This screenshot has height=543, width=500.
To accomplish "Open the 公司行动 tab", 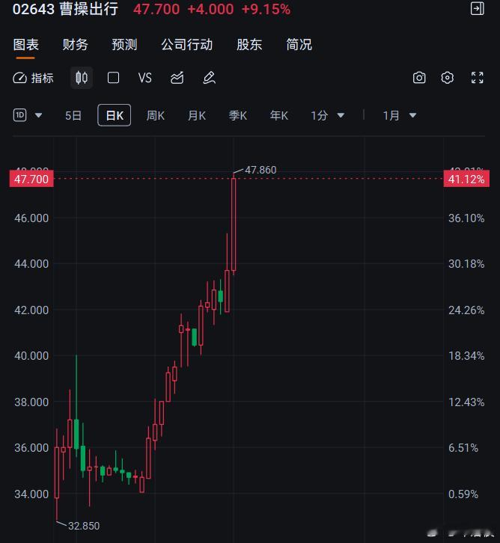I will pyautogui.click(x=187, y=45).
